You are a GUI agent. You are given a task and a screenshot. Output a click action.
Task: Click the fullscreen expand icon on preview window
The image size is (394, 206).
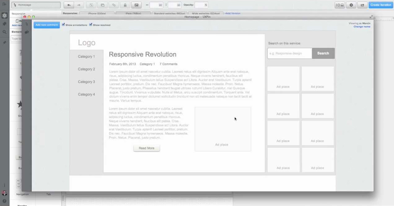point(371,17)
